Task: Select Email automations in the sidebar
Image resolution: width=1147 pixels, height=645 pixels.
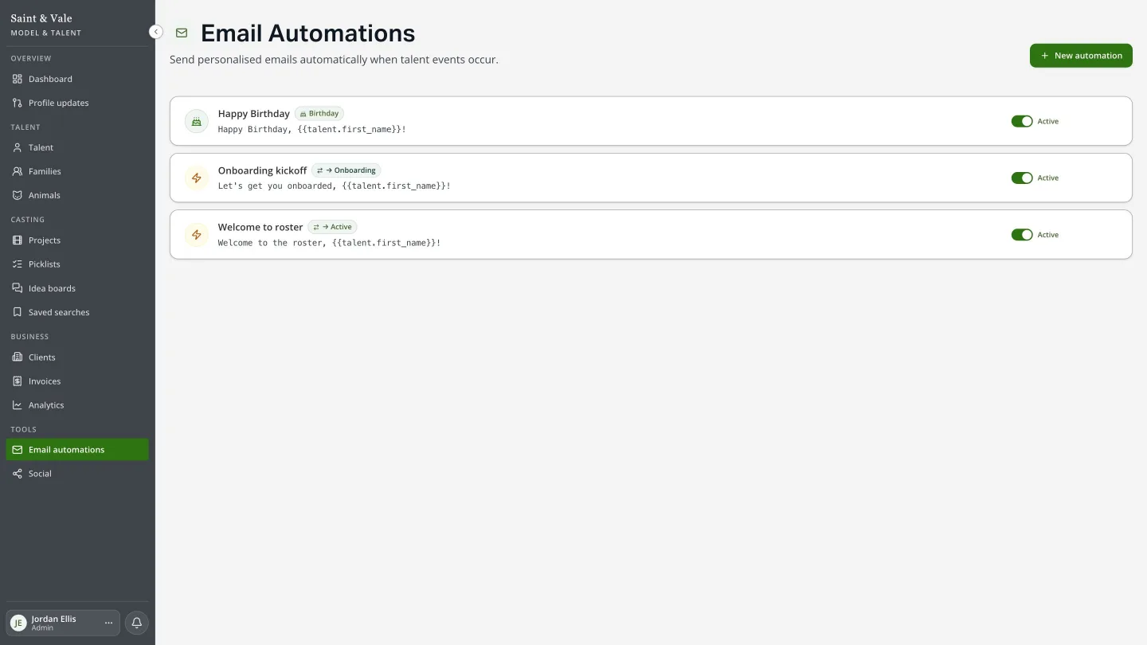Action: click(x=77, y=450)
